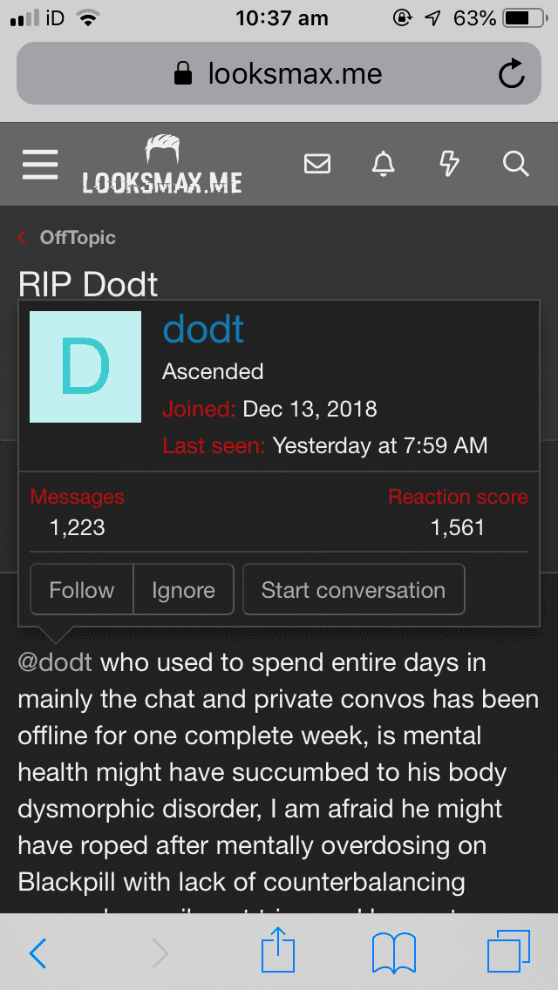The image size is (558, 990).
Task: Tap the Messages count 1,223
Action: tap(77, 527)
